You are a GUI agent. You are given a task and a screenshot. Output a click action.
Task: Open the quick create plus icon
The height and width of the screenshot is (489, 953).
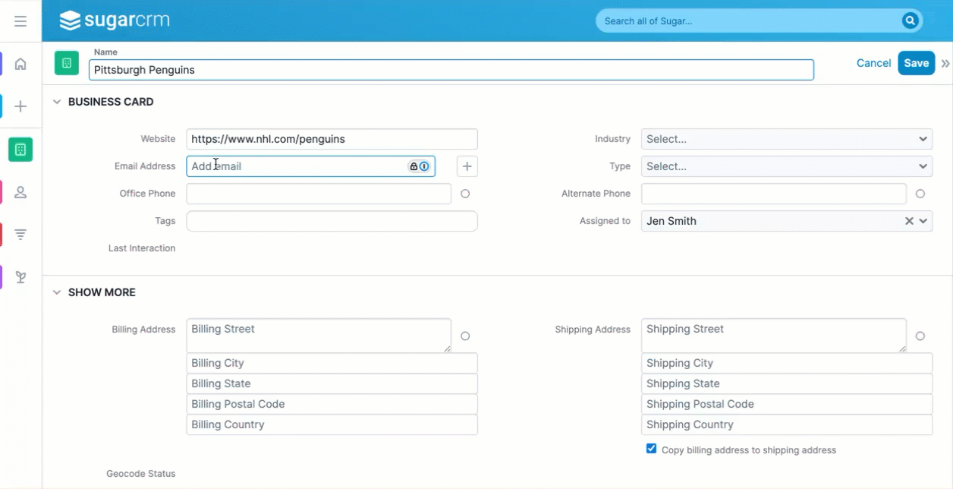tap(20, 106)
